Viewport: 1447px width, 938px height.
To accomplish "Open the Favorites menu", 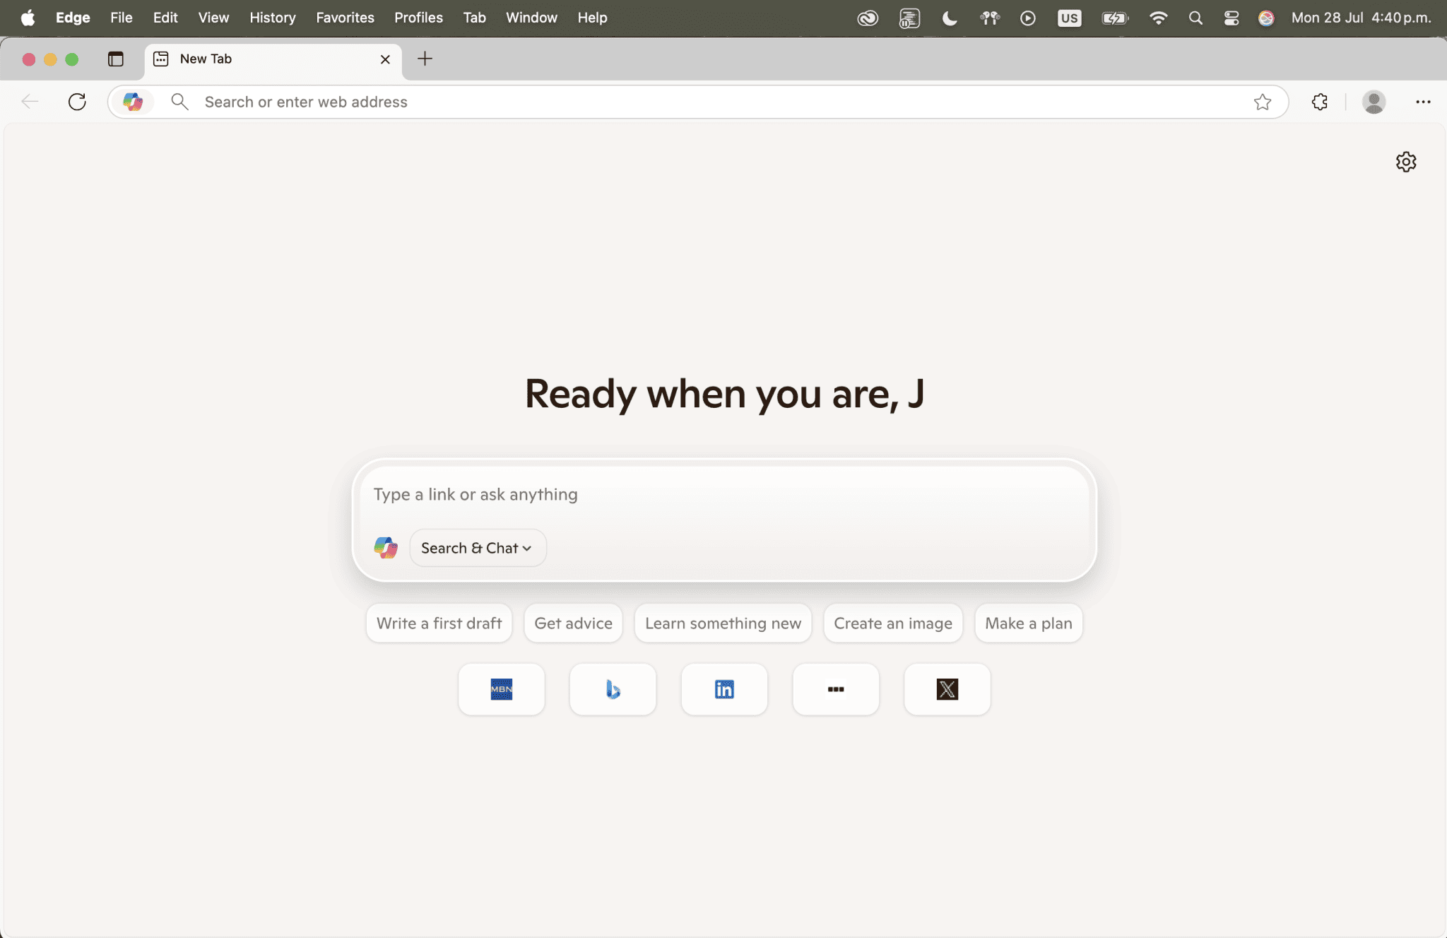I will (x=345, y=18).
